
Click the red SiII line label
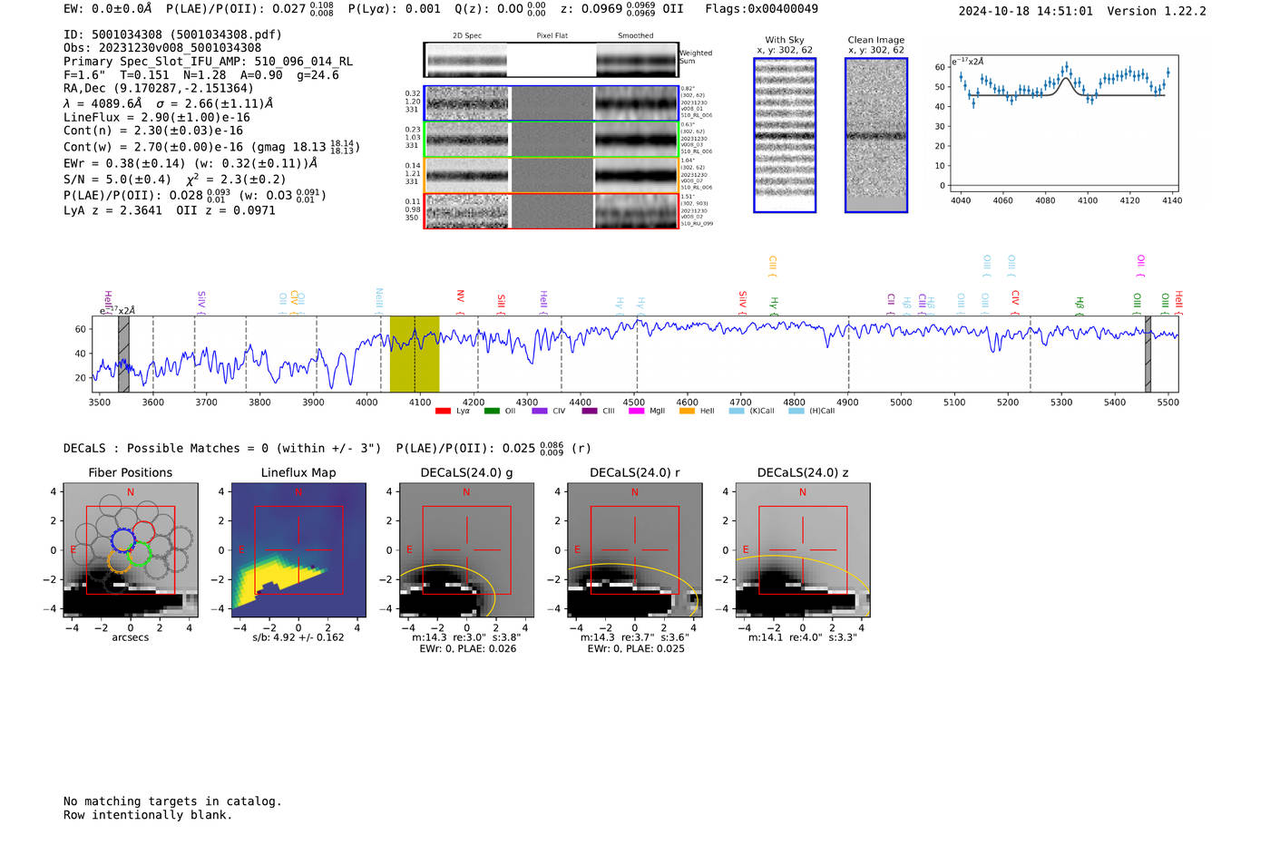coord(501,303)
